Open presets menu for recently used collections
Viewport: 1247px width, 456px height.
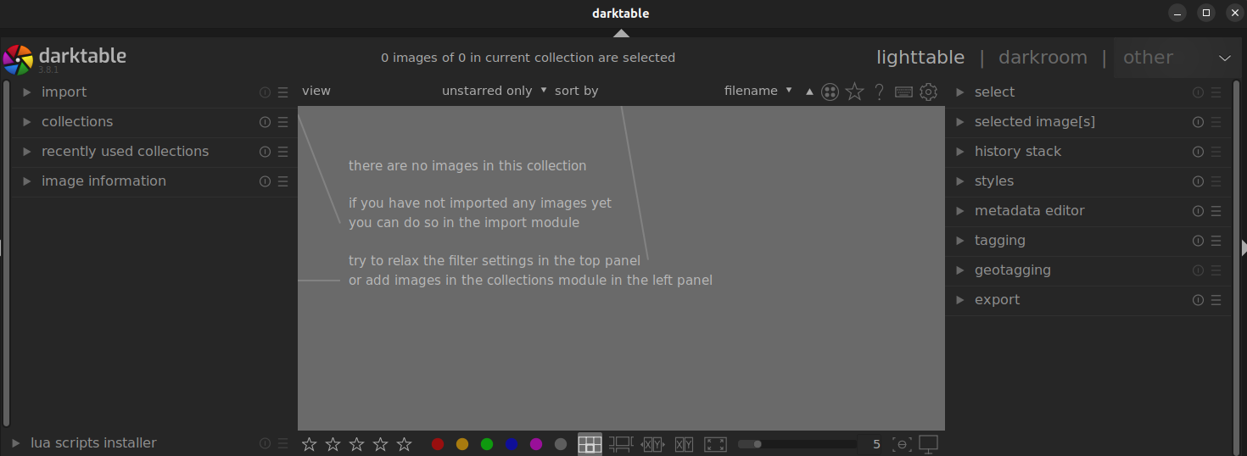283,152
